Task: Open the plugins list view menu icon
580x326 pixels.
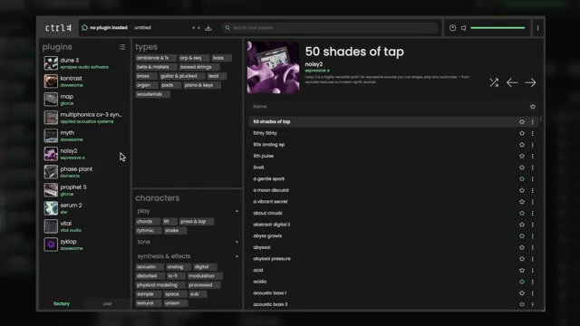Action: coord(122,47)
